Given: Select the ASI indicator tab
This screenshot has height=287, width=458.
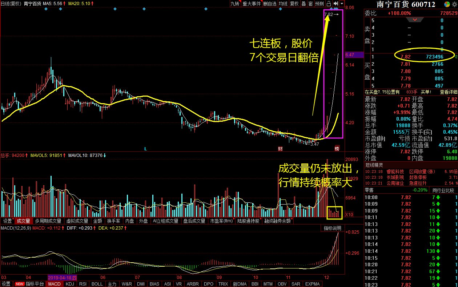Looking at the screenshot, I should point(168,284).
